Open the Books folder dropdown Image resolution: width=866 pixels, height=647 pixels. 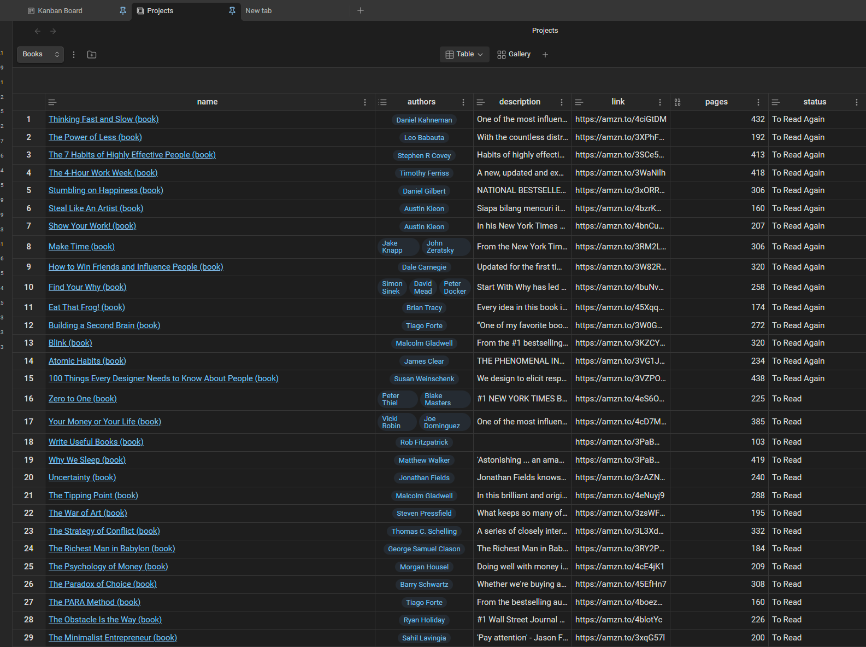(x=40, y=54)
